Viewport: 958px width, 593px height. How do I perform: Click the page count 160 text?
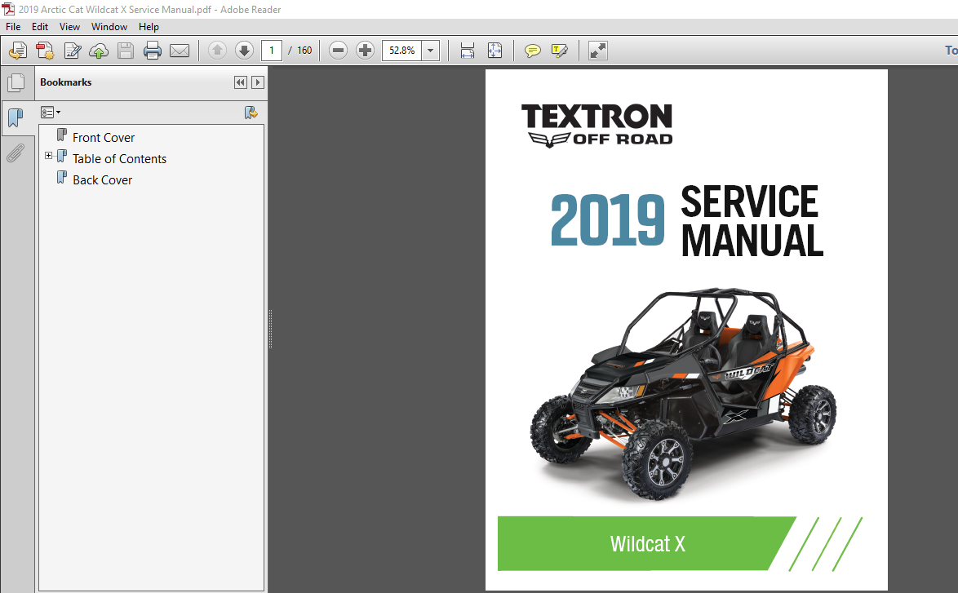pos(304,51)
